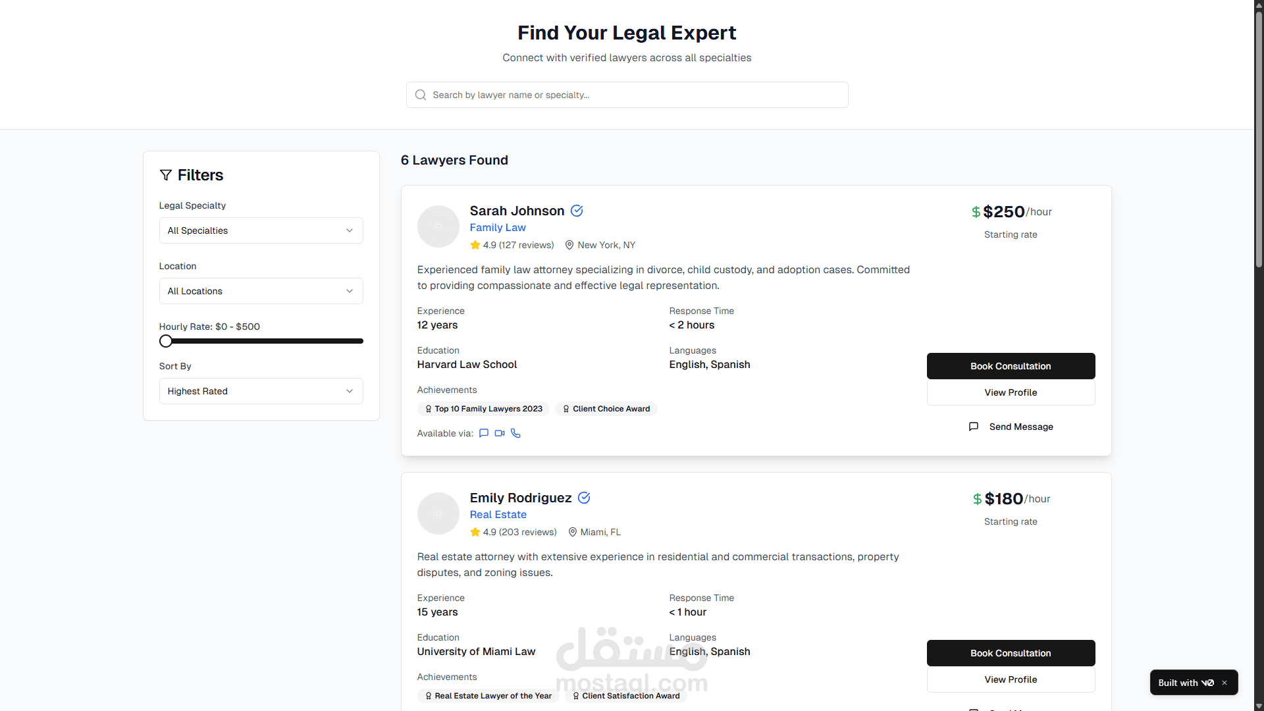Book Consultation with Sarah Johnson
This screenshot has height=711, width=1264.
click(x=1011, y=366)
